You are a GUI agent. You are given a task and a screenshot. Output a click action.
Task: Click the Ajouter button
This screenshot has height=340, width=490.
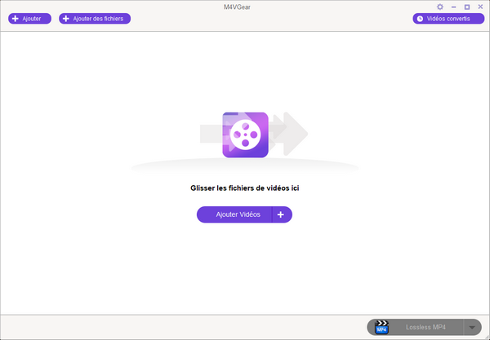(29, 19)
